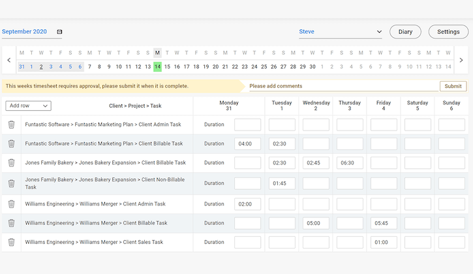The height and width of the screenshot is (274, 473).
Task: Click the Please add comments field
Action: point(344,86)
